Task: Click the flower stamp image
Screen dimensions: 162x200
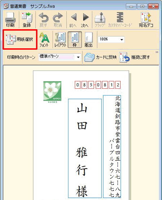Action: 52,91
